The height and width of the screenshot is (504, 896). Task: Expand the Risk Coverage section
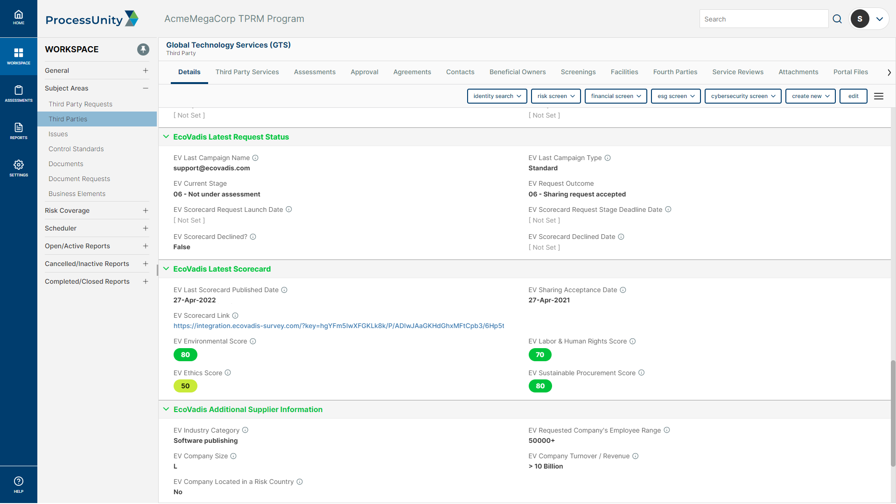145,210
